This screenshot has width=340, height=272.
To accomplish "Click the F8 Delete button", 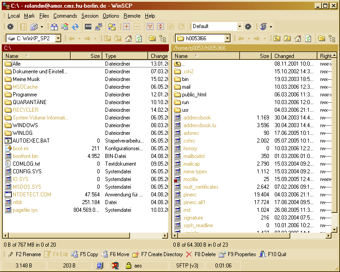I will point(201,254).
